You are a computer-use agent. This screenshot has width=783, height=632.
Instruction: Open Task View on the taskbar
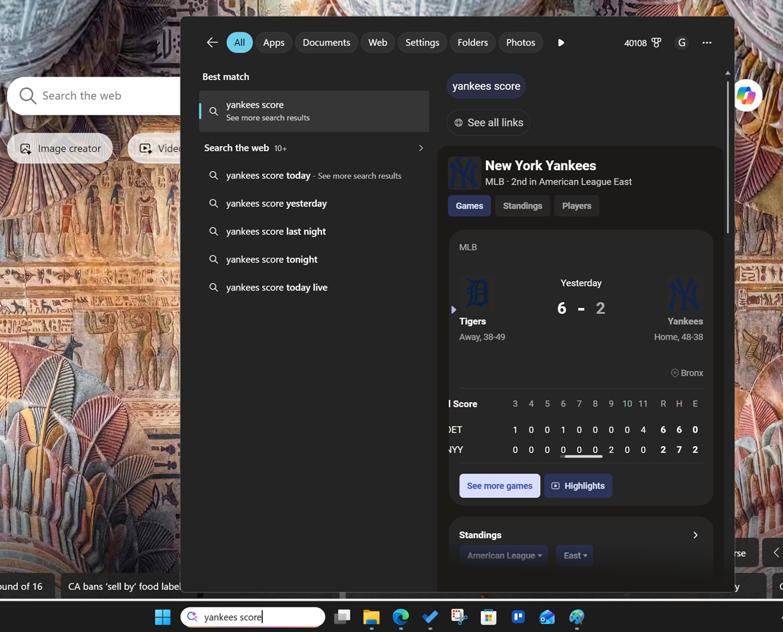coord(342,617)
